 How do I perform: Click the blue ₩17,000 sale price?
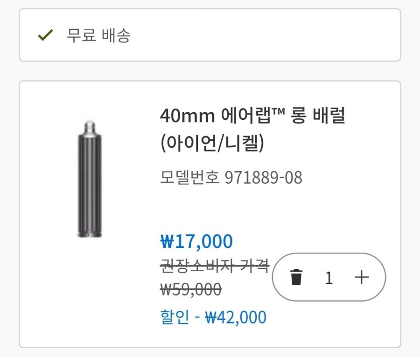(x=196, y=241)
